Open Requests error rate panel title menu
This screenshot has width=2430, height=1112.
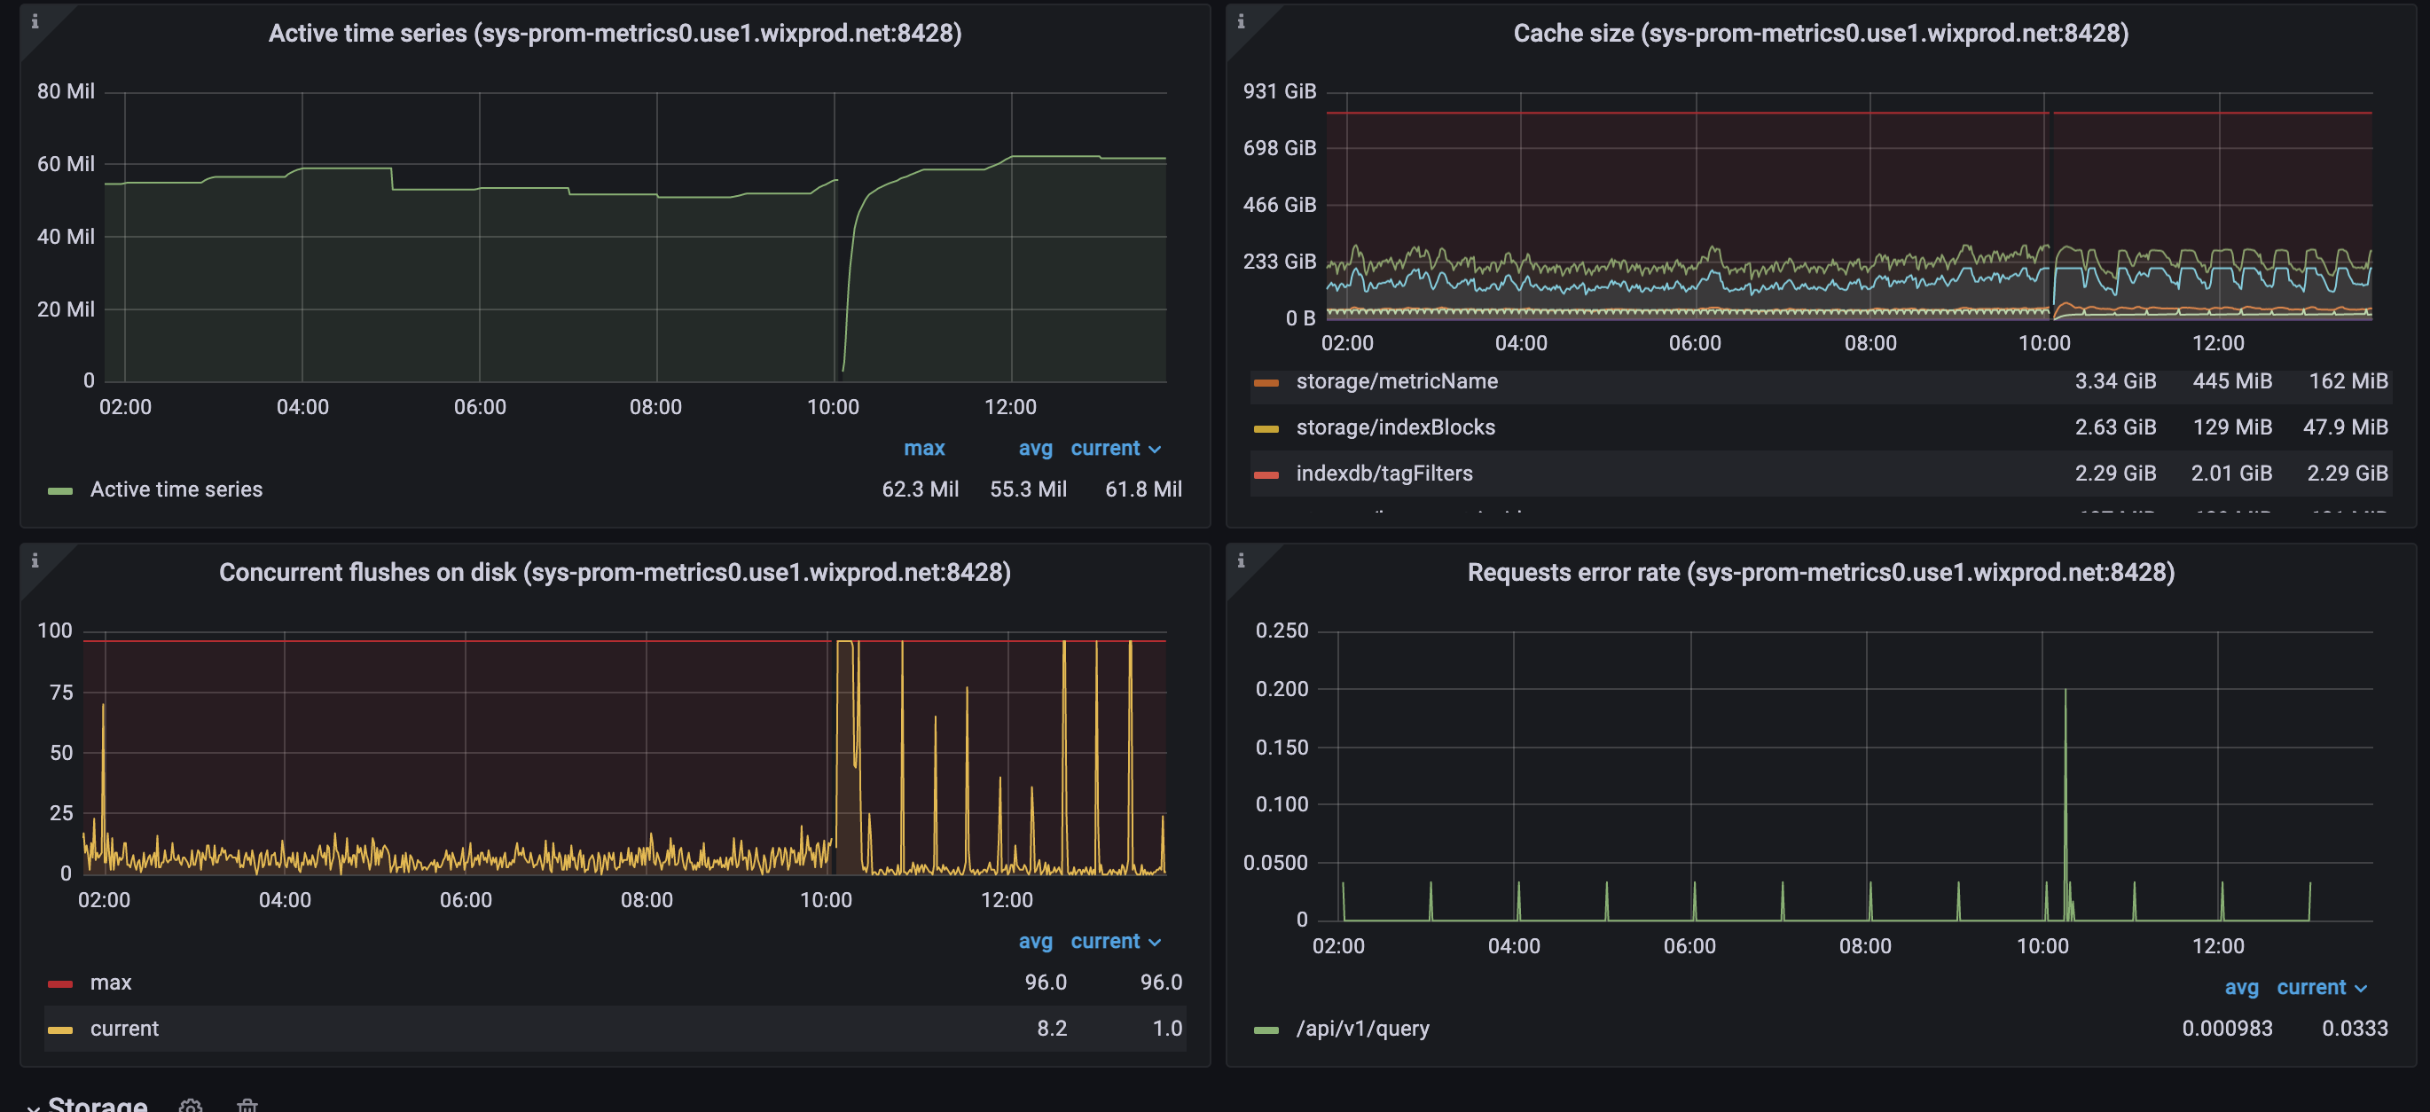[1821, 573]
